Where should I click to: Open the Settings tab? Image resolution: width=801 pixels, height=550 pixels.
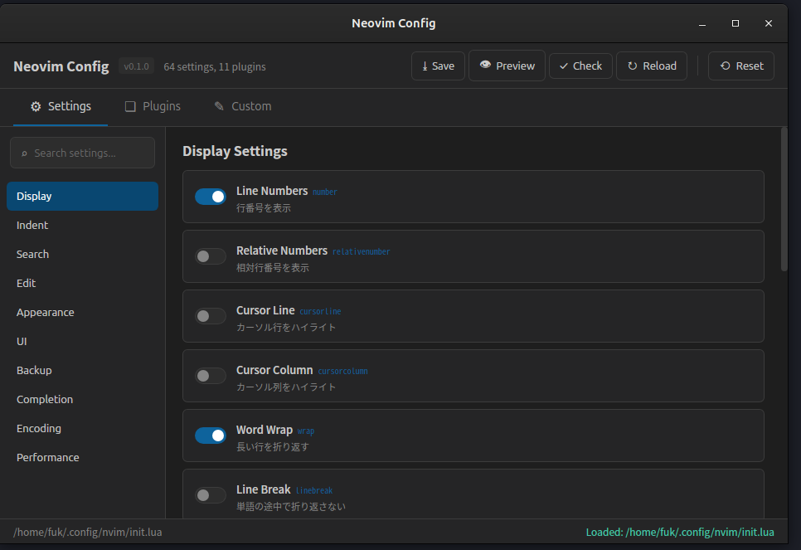click(61, 106)
